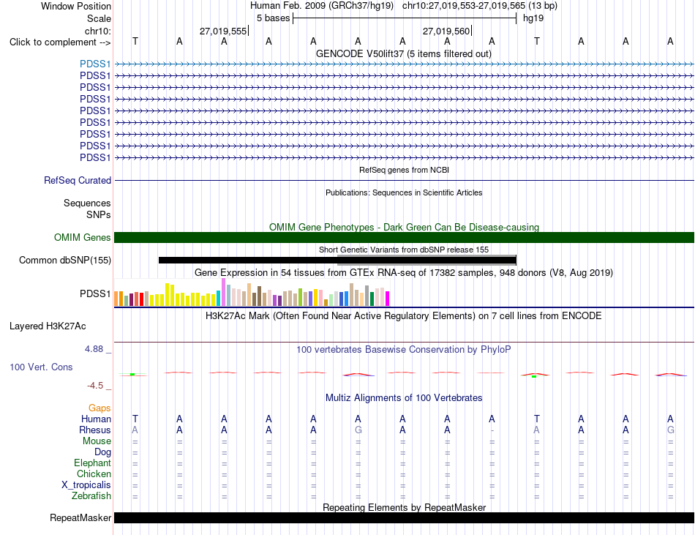Screen dimensions: 695x535
Task: Open 'Multiz Alignments of 100 Vertebrates' title
Action: pyautogui.click(x=403, y=397)
